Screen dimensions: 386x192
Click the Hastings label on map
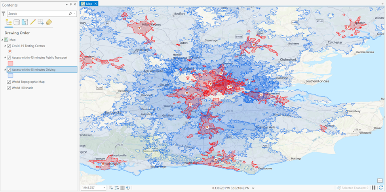296,158
